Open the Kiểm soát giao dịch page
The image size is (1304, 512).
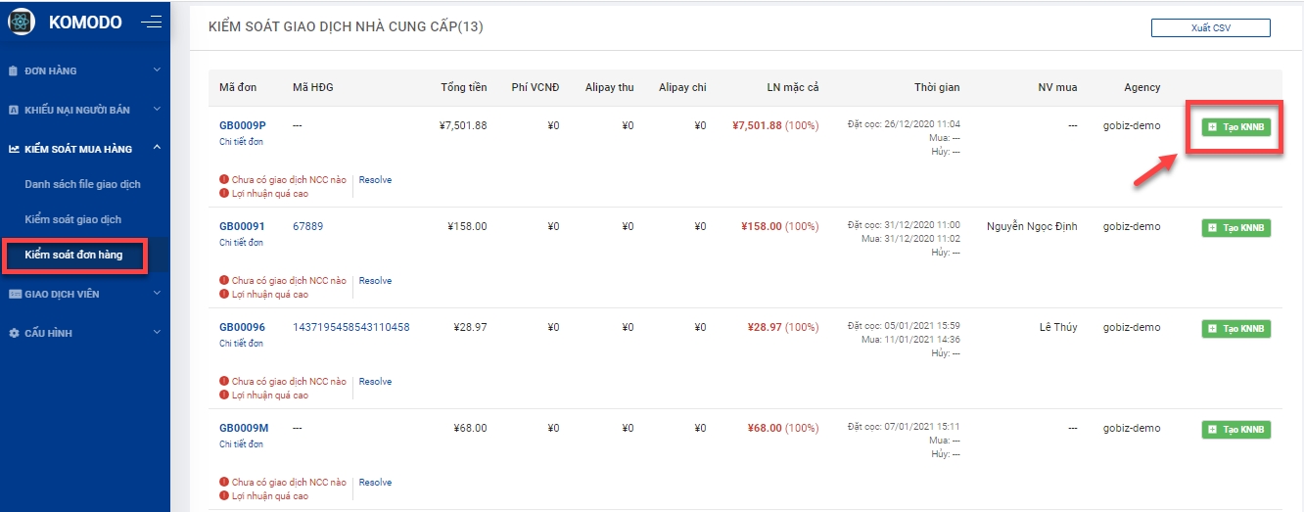(72, 219)
